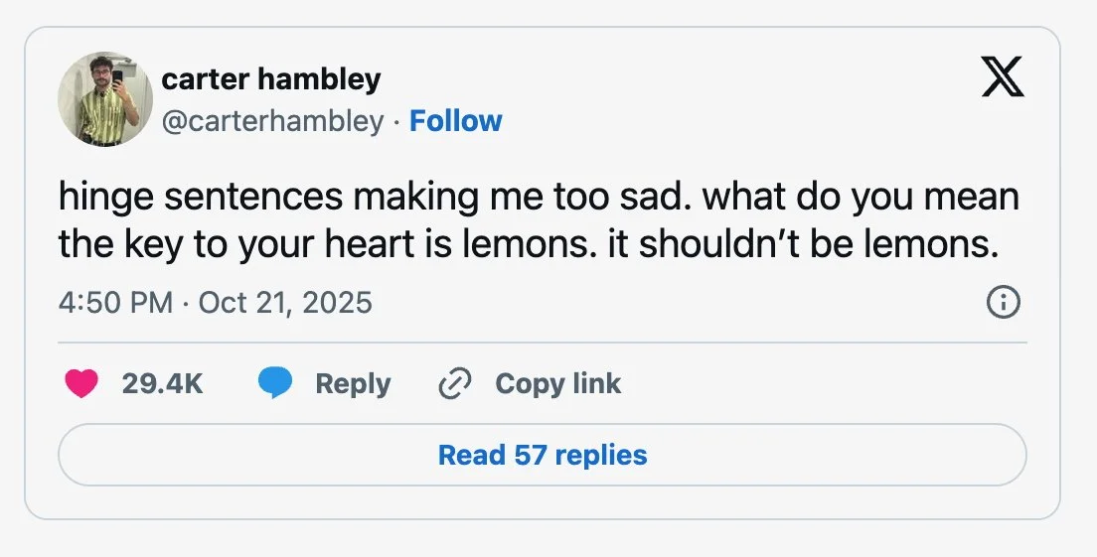1097x557 pixels.
Task: Click blank card area below the replies button
Action: 543,502
